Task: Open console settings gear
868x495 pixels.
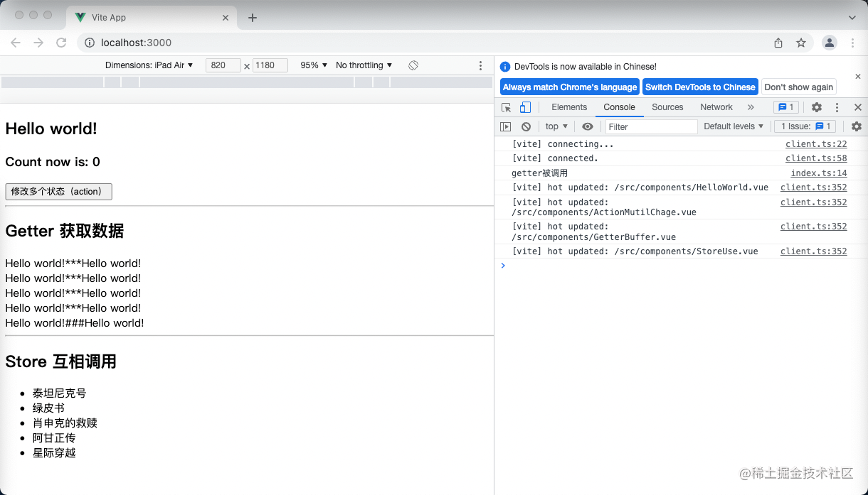Action: click(x=857, y=126)
